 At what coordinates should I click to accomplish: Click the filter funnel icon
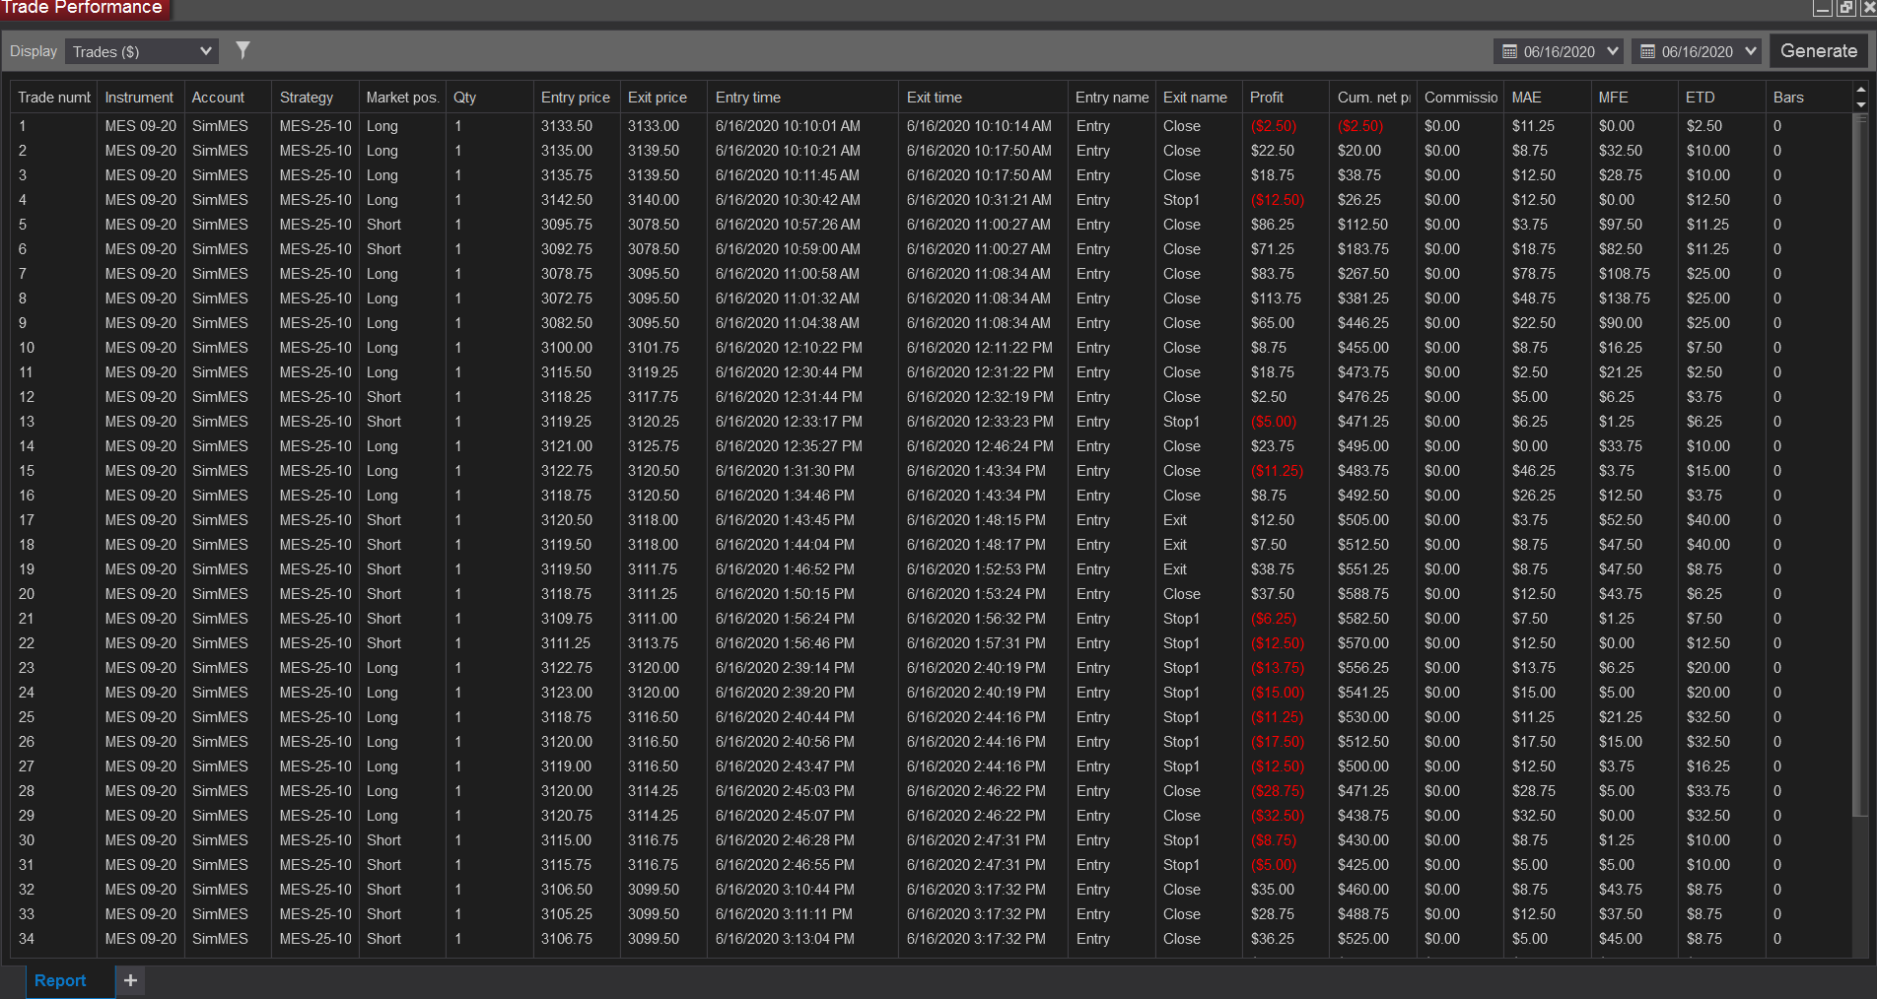pos(243,50)
